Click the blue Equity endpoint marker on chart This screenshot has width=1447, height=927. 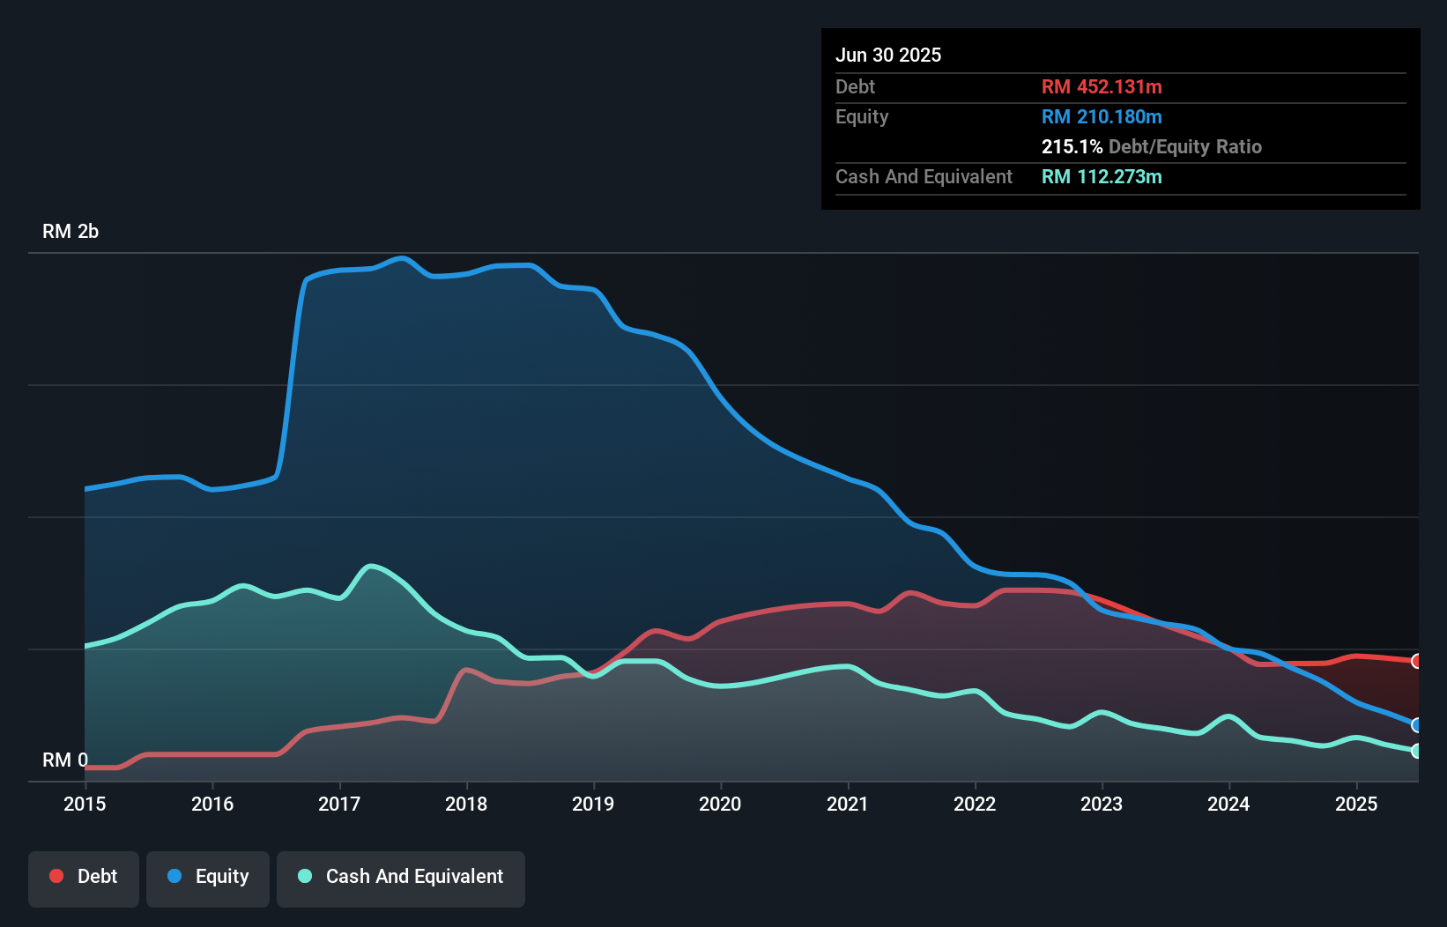(x=1417, y=725)
